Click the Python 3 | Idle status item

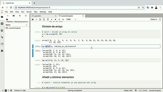pyautogui.click(x=20, y=90)
